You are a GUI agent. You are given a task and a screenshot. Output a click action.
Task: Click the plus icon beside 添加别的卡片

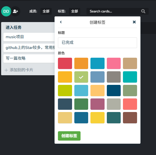pos(6,70)
